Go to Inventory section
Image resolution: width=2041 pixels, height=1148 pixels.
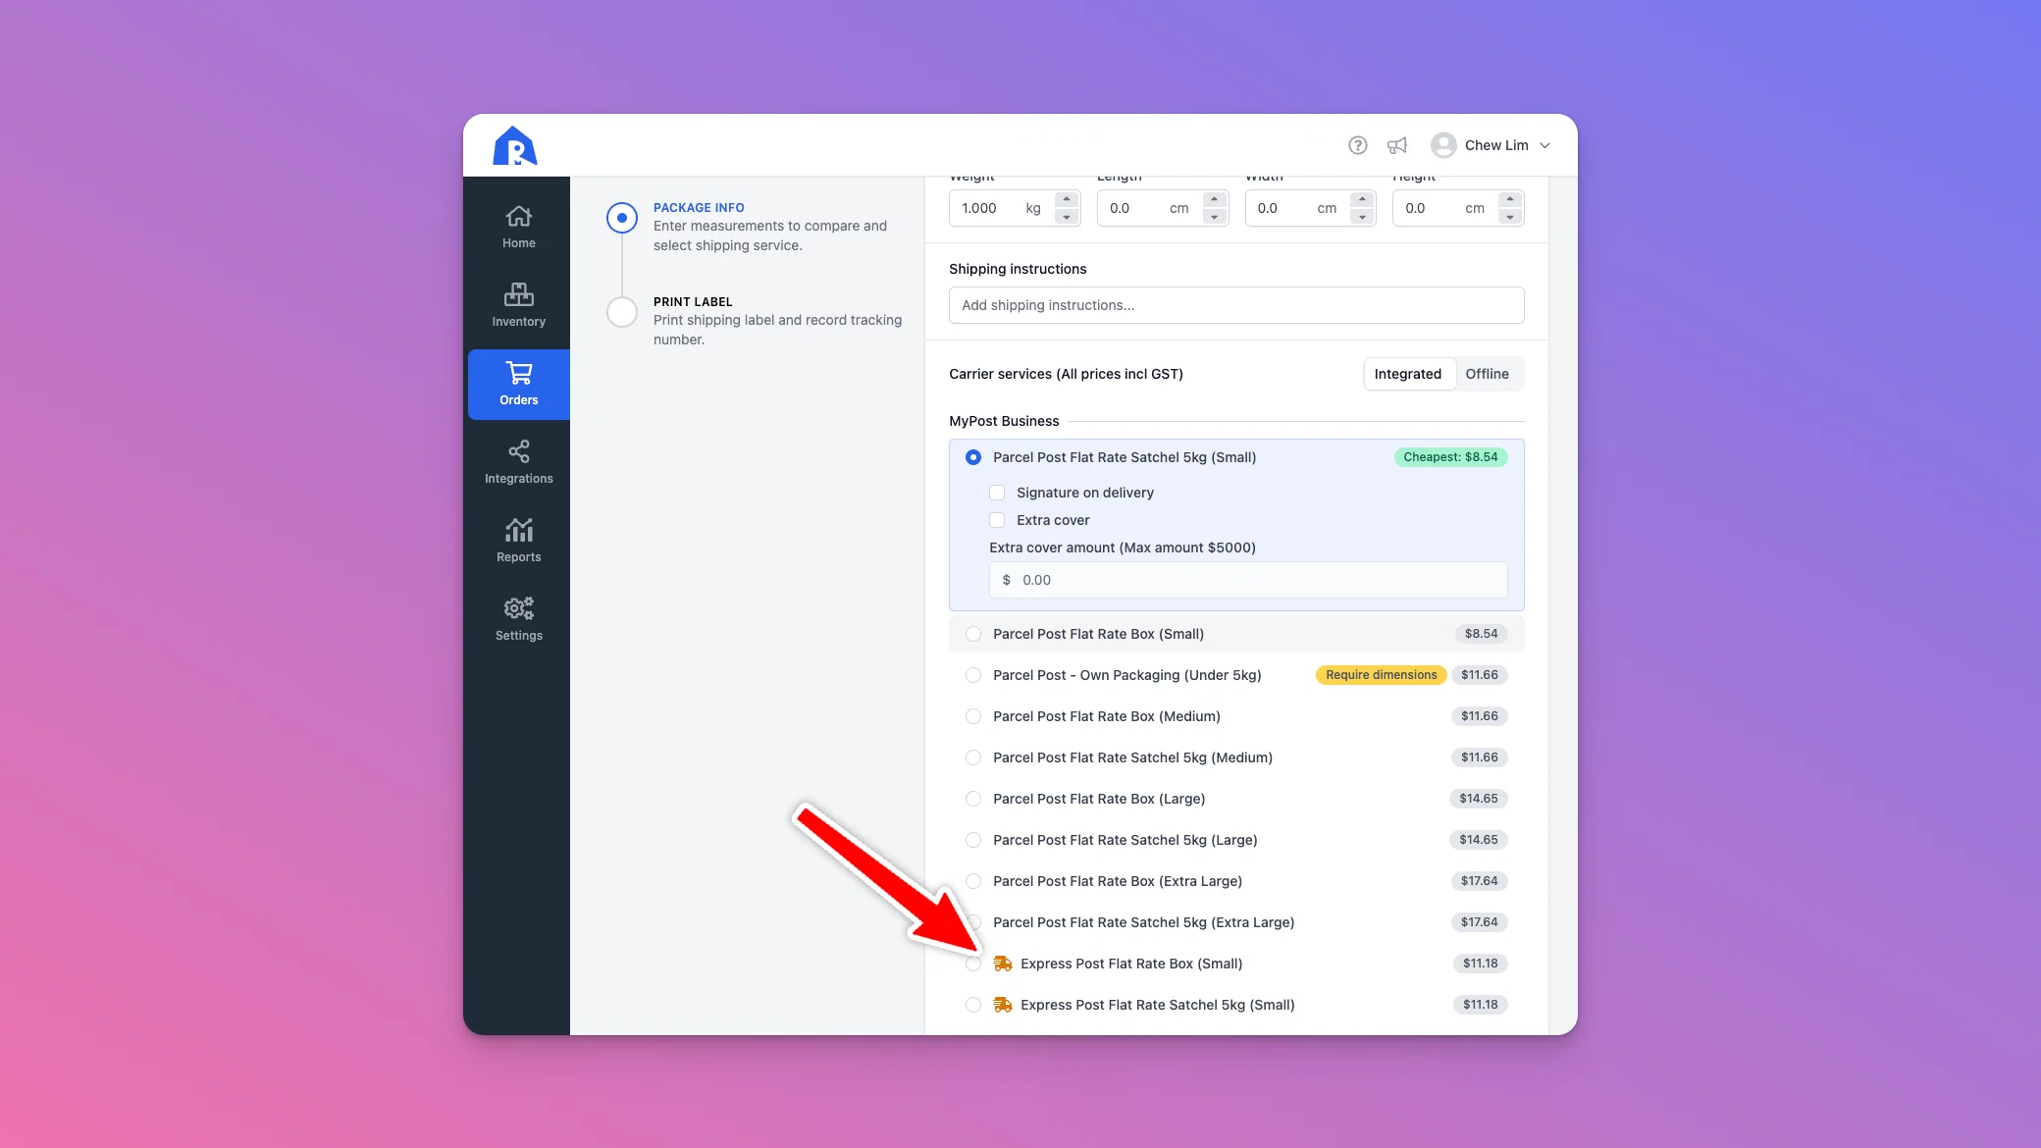518,306
